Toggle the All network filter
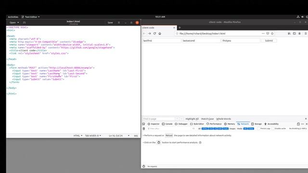 coord(199,129)
